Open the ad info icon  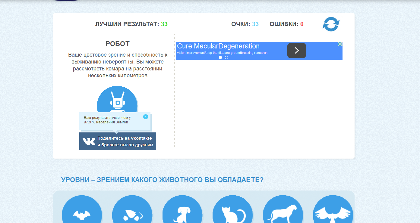point(340,44)
